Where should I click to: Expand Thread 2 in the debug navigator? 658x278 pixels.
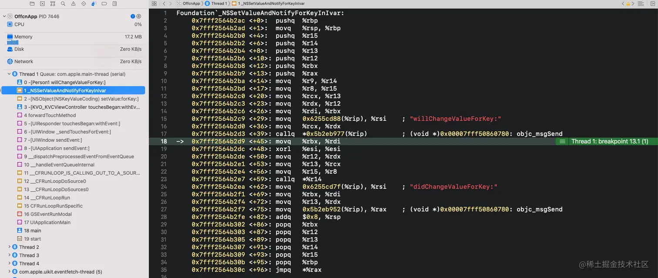(9, 247)
